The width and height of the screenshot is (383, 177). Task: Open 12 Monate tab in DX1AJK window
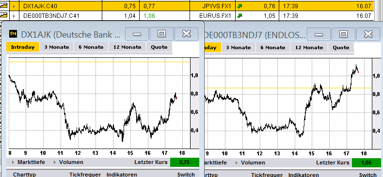click(127, 47)
